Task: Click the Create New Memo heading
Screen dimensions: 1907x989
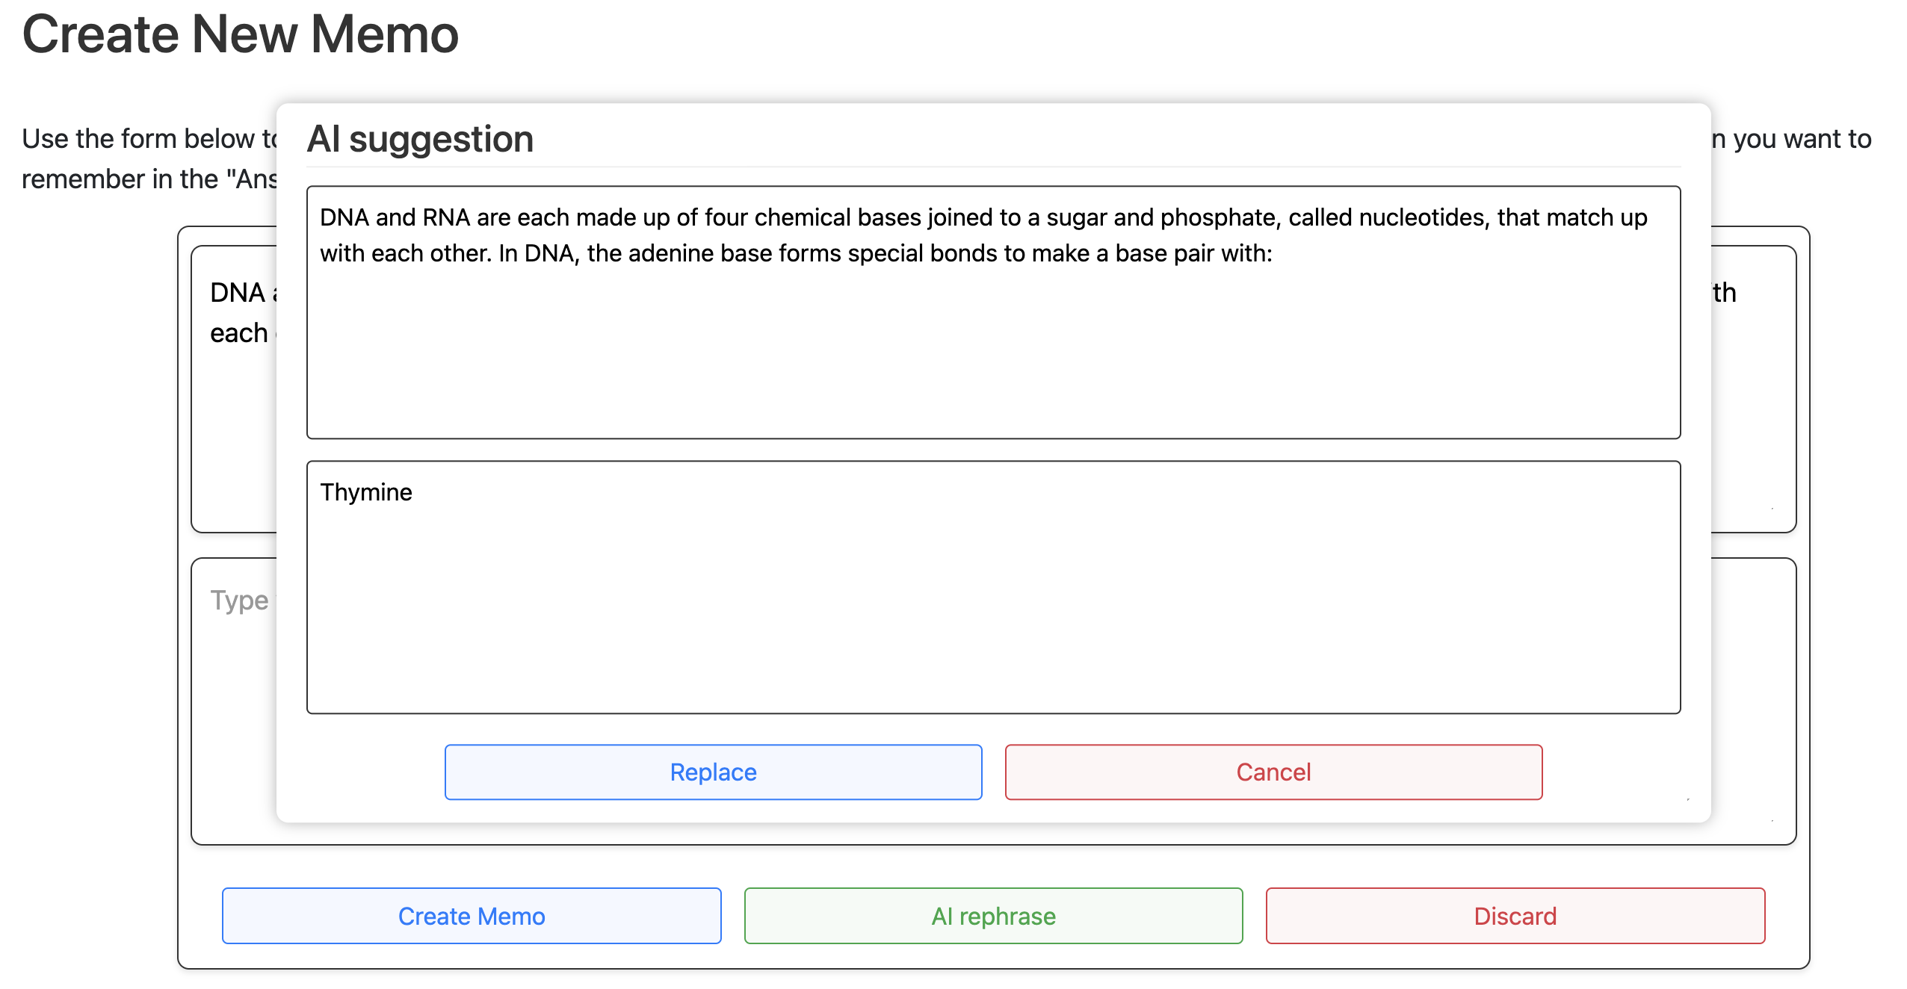Action: 241,34
